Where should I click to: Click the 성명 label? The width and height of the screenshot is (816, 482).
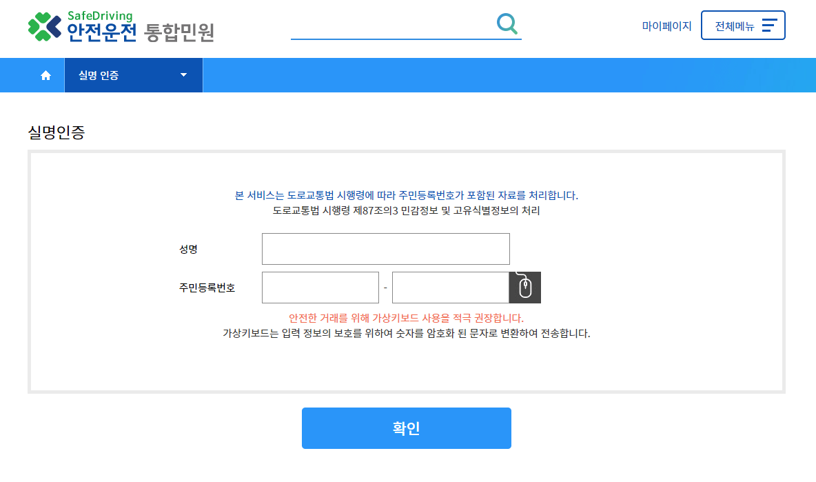[188, 250]
